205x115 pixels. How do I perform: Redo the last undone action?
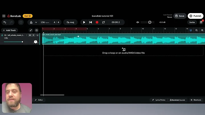(11, 22)
